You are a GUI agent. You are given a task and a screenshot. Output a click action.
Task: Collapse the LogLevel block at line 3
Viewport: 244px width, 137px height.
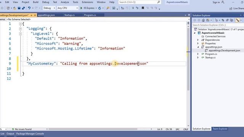click(x=20, y=34)
